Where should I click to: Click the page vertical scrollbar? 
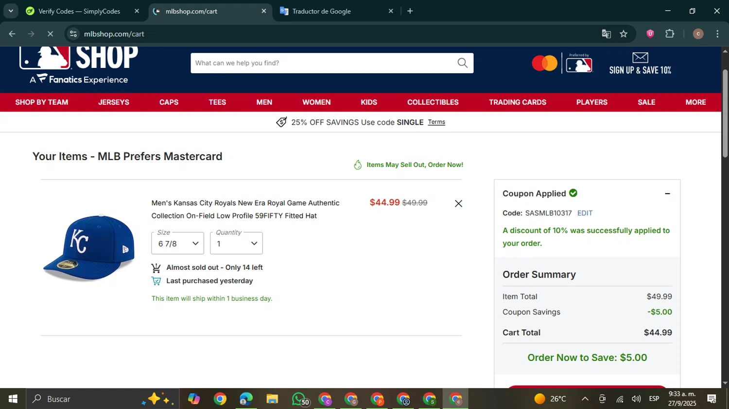[725, 114]
